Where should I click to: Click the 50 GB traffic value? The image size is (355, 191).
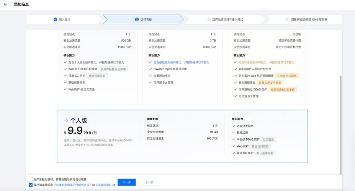(x=214, y=132)
